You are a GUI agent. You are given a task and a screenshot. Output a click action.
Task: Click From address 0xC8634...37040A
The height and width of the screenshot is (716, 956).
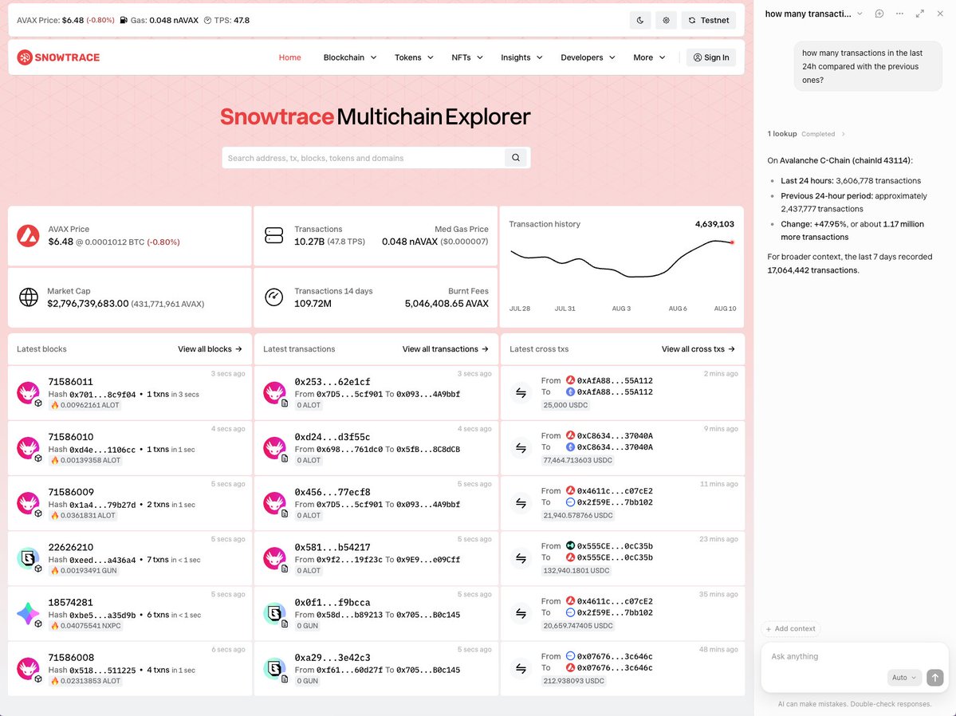[615, 436]
